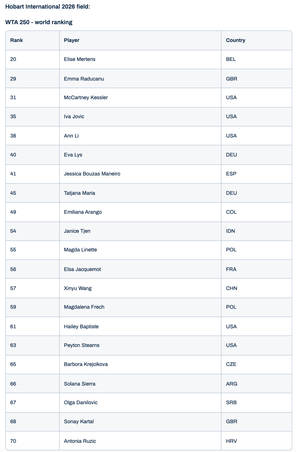Image resolution: width=296 pixels, height=452 pixels.
Task: Click the Country column header
Action: [x=235, y=40]
